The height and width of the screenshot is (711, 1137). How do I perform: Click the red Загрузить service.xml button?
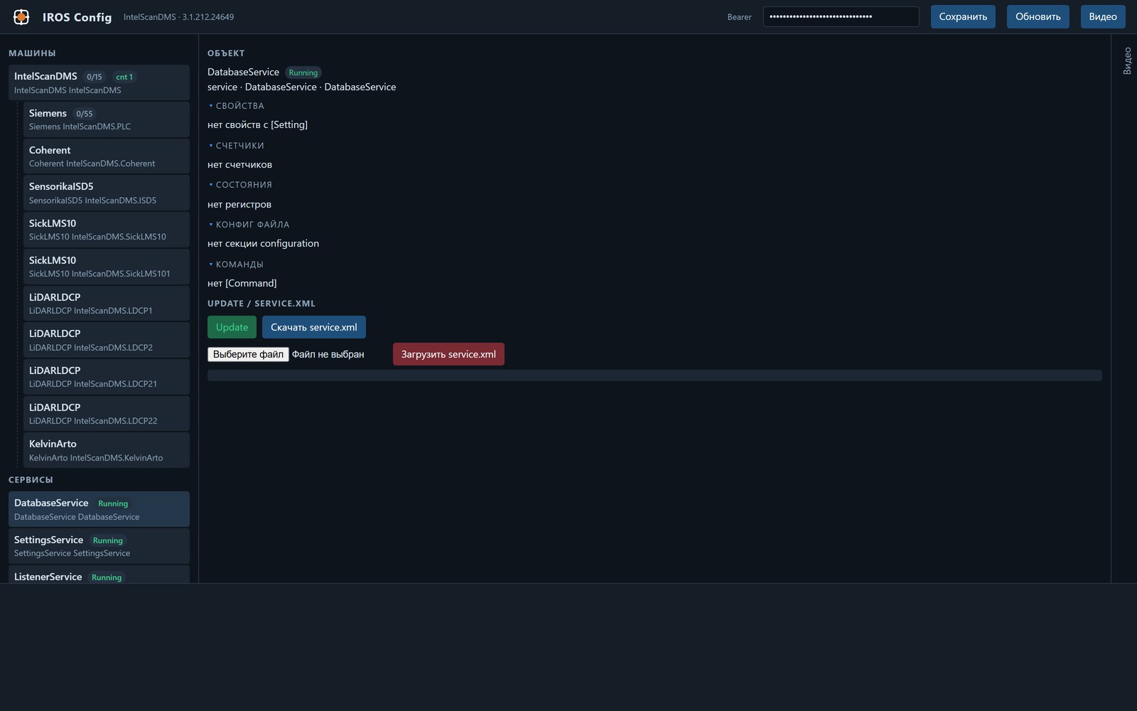448,354
